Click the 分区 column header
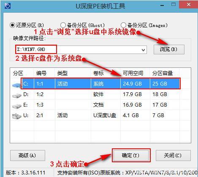 (x=18, y=73)
